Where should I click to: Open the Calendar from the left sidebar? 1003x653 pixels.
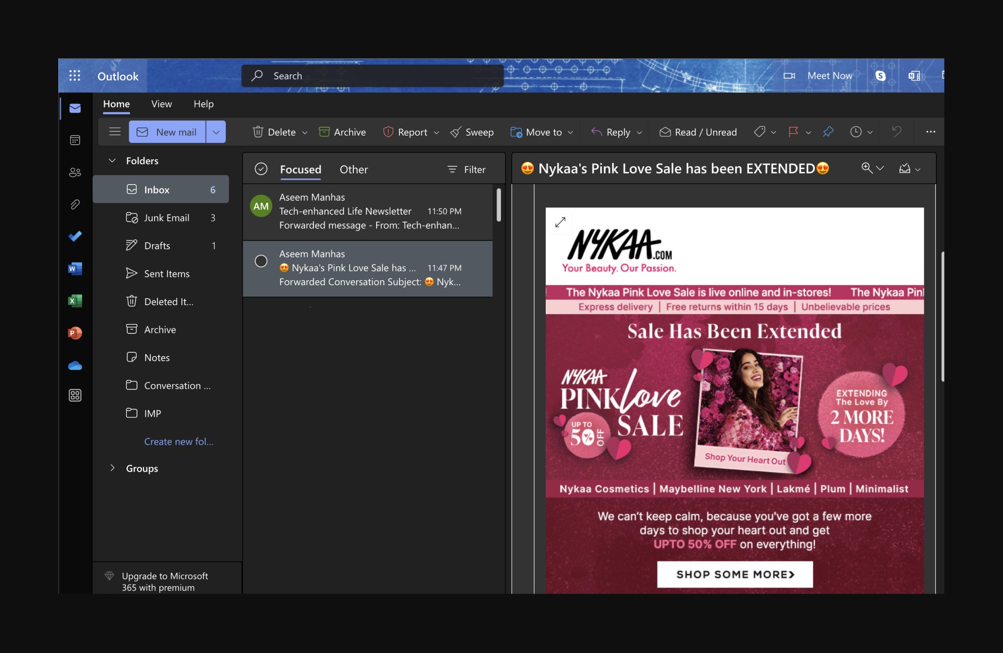pos(75,140)
